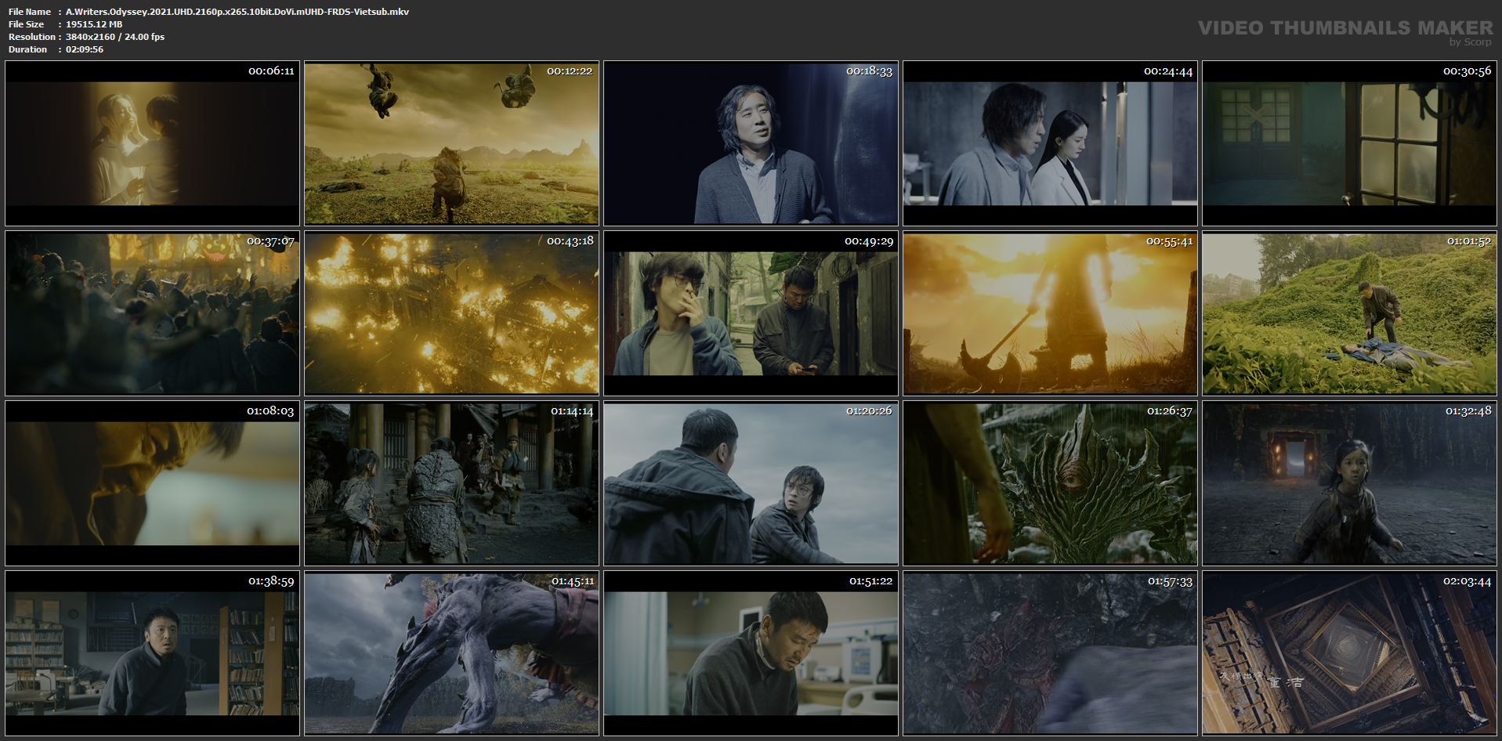Choose the dark blurred thumbnail at 01:57:33
The width and height of the screenshot is (1502, 741).
(1050, 653)
